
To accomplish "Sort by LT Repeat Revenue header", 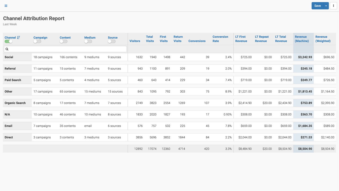I will [262, 39].
